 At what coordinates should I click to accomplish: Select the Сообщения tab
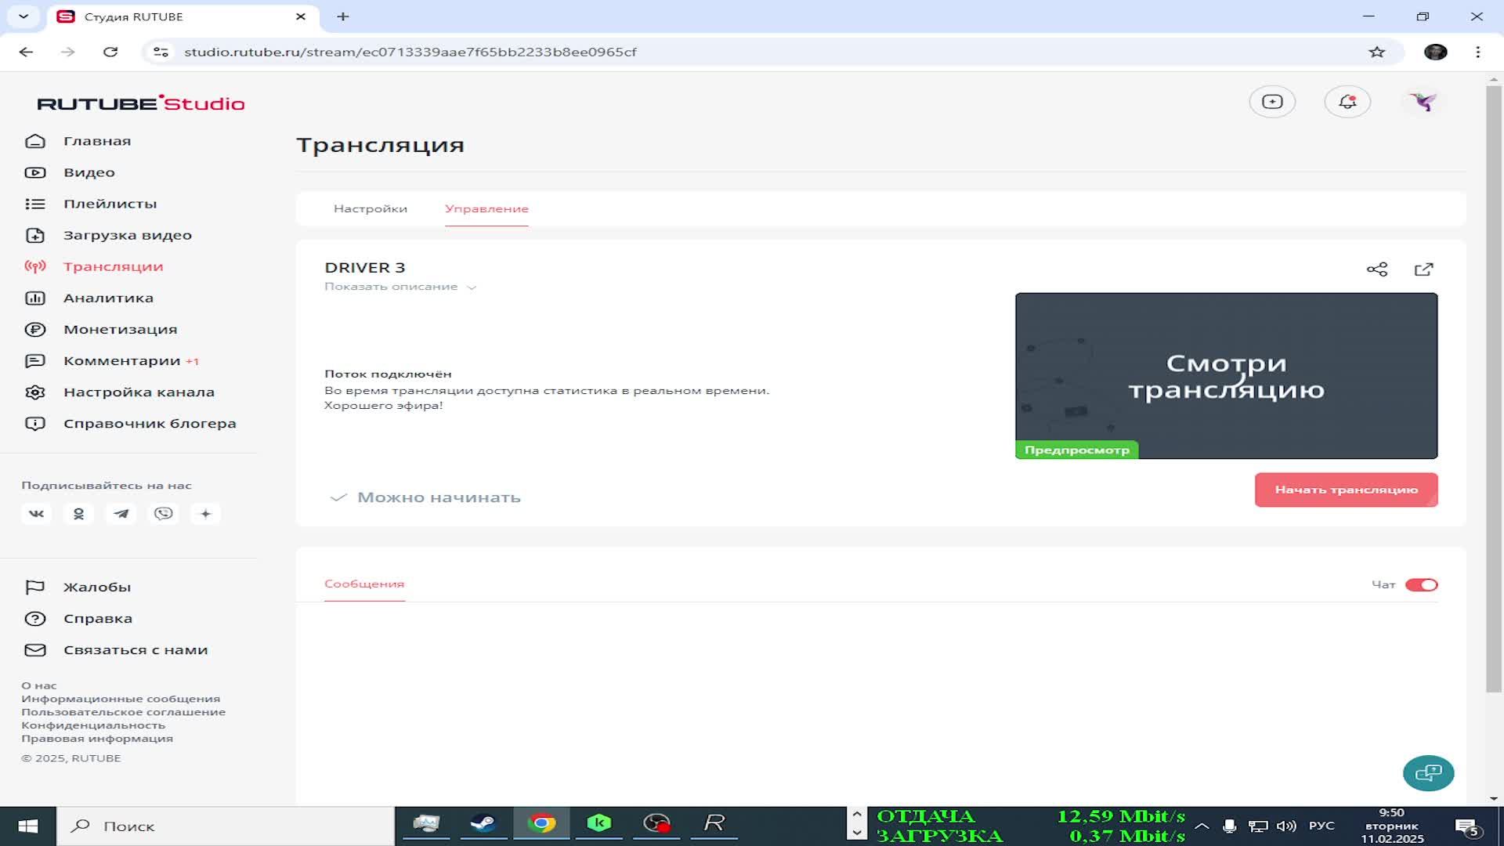click(x=364, y=584)
